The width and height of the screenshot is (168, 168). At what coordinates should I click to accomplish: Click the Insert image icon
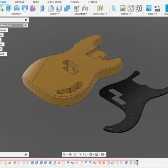[149, 8]
